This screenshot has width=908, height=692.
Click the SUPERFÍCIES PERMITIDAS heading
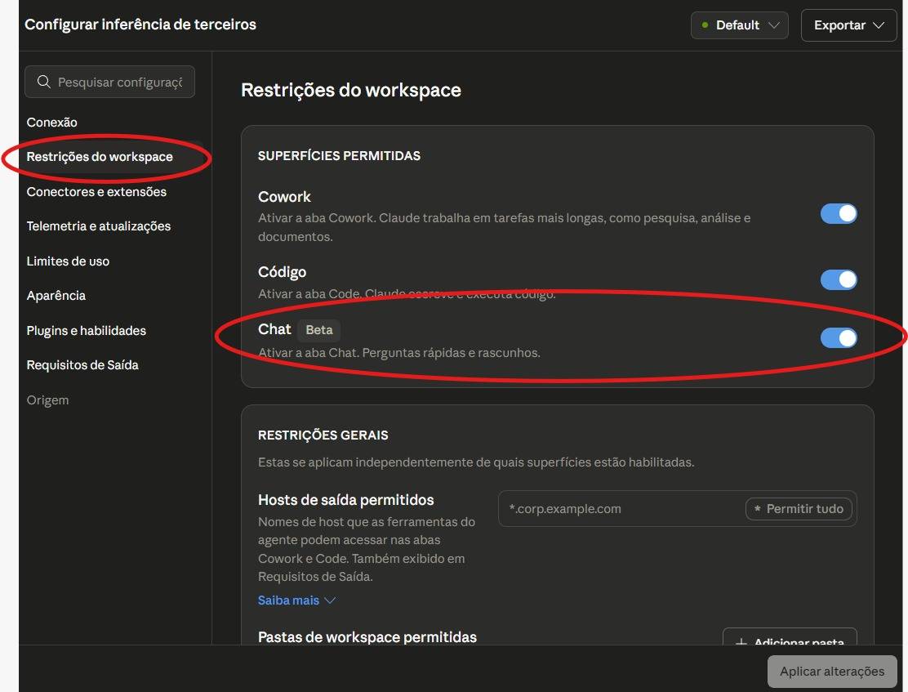click(340, 155)
